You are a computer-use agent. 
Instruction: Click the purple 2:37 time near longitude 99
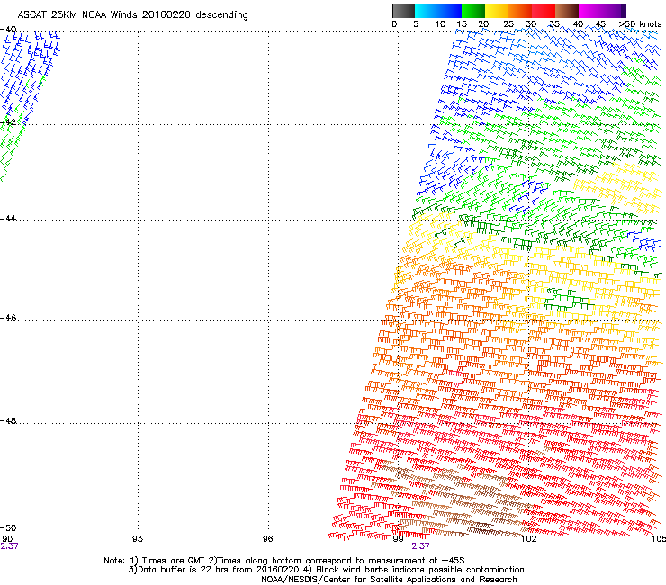click(420, 546)
